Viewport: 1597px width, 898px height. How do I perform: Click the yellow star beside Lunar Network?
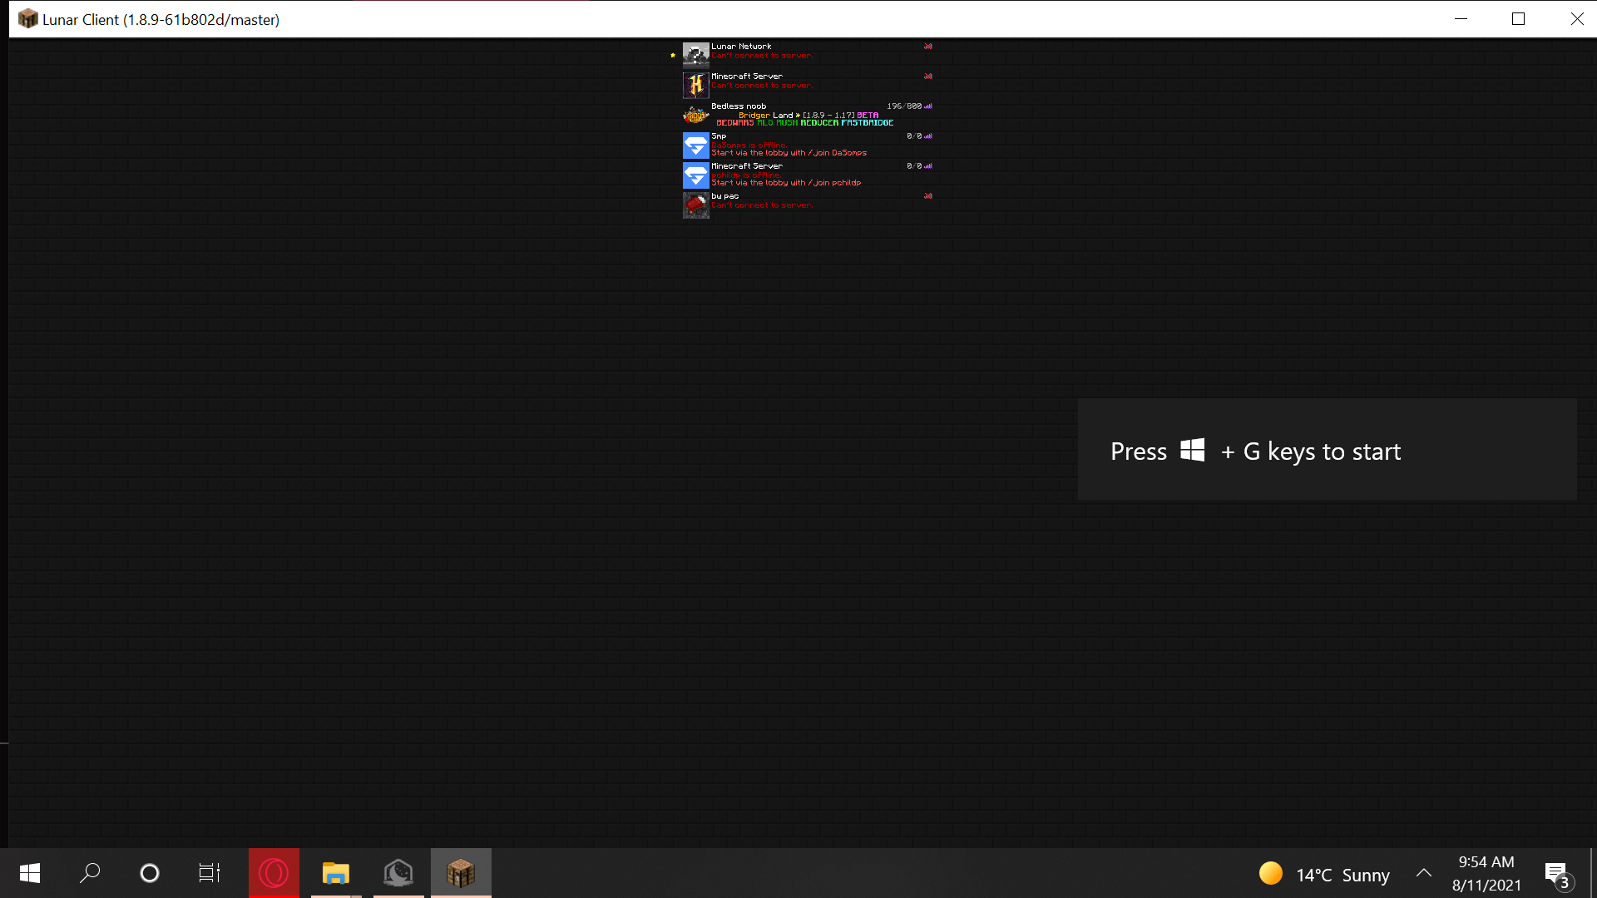tap(673, 56)
